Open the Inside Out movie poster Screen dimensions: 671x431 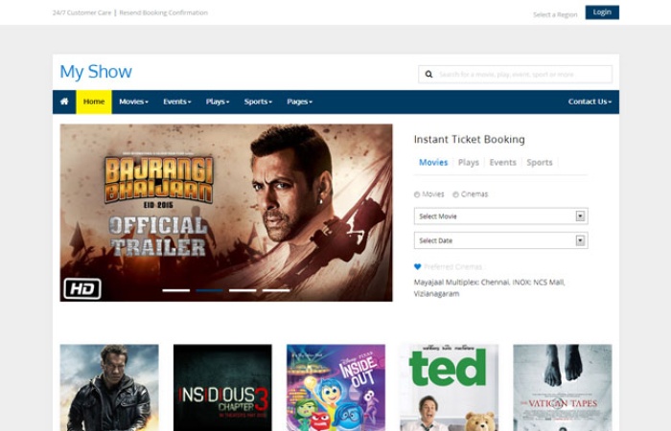tap(335, 387)
